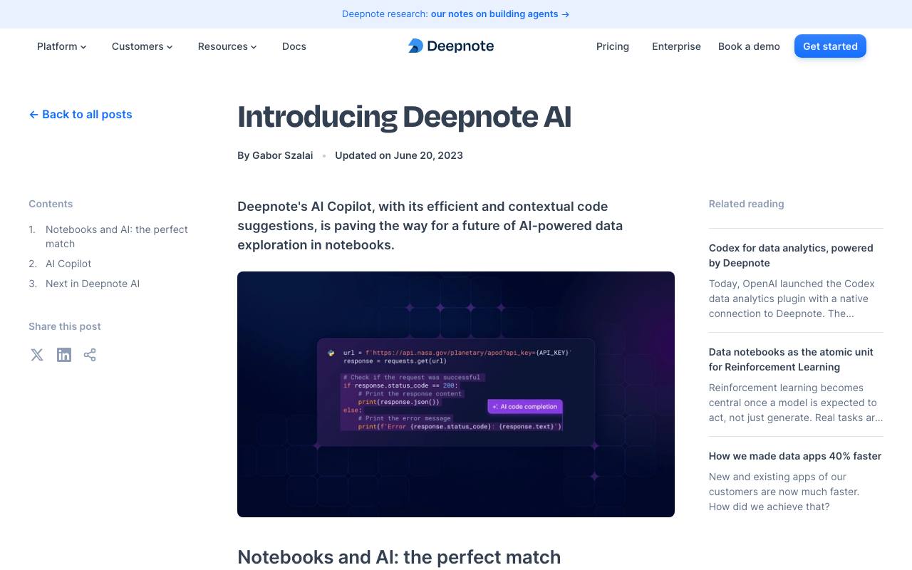912x570 pixels.
Task: Share post on LinkedIn icon
Action: pos(64,355)
